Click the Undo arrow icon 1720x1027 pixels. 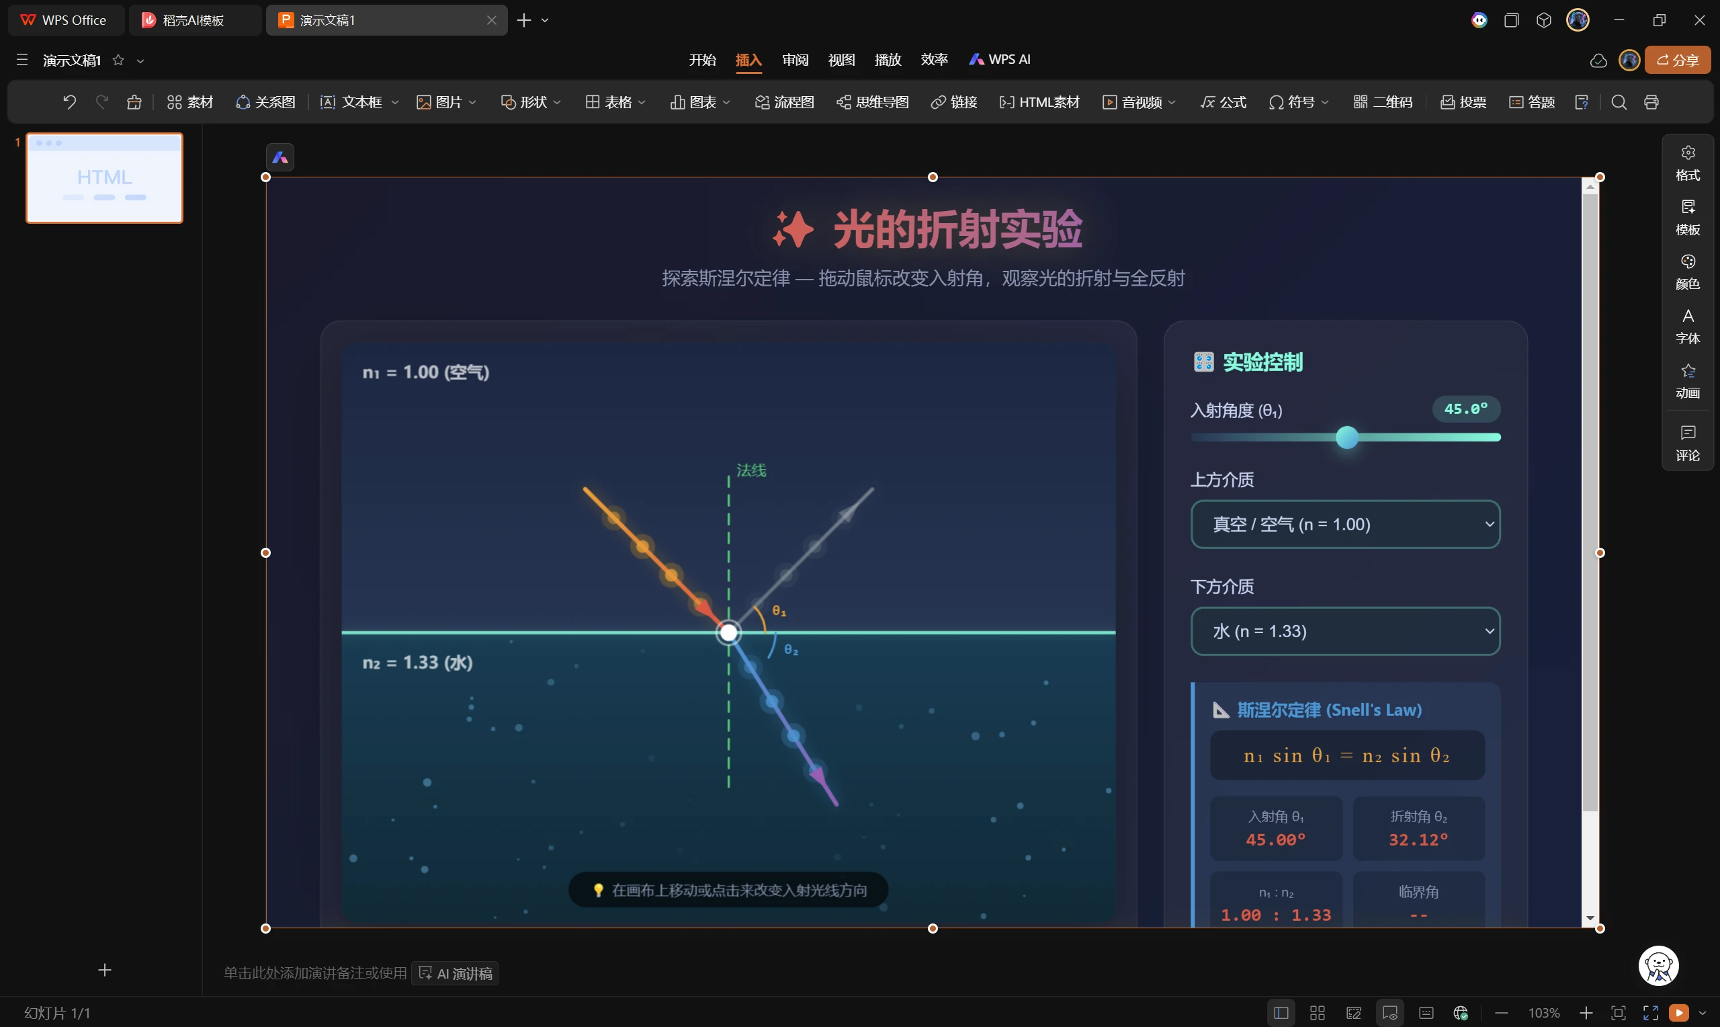tap(69, 102)
